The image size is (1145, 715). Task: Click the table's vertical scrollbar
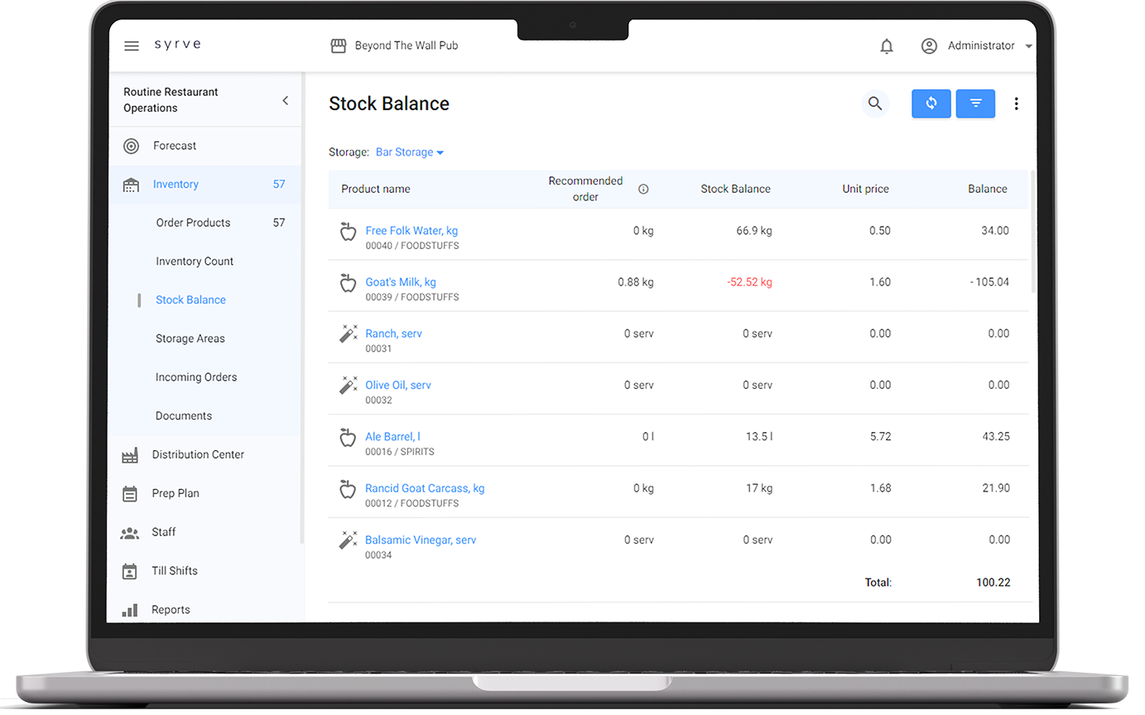1032,232
